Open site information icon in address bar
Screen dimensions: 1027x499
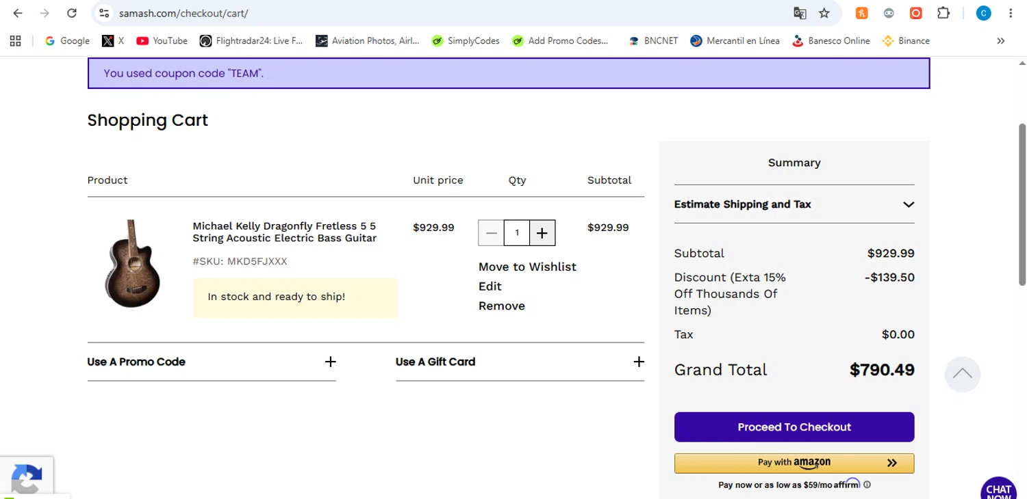coord(103,13)
